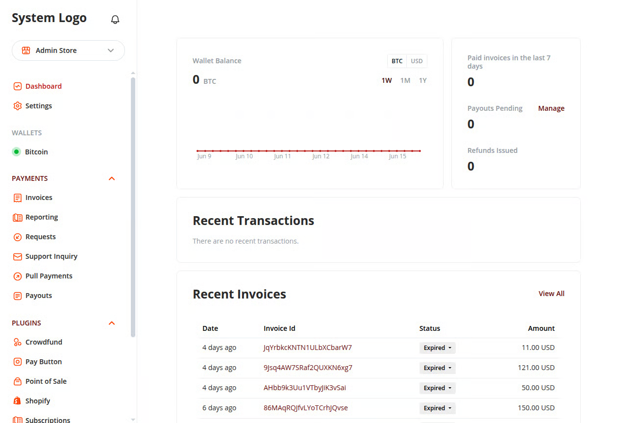Click the Settings gear icon
This screenshot has height=423, width=620.
pos(18,106)
